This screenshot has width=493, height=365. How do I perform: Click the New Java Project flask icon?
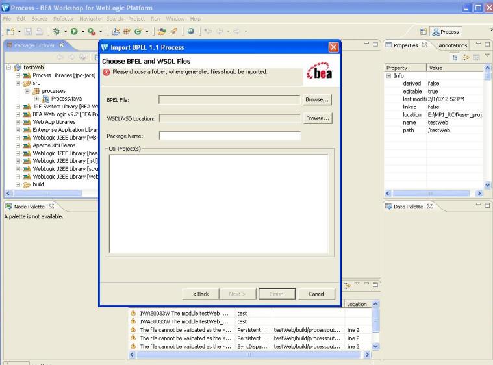click(x=116, y=31)
